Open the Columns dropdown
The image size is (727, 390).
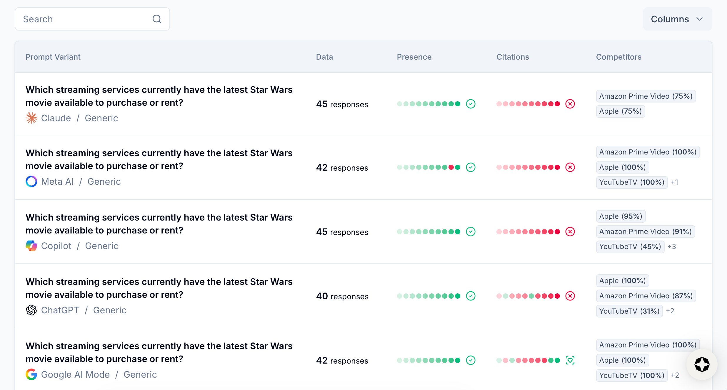677,19
